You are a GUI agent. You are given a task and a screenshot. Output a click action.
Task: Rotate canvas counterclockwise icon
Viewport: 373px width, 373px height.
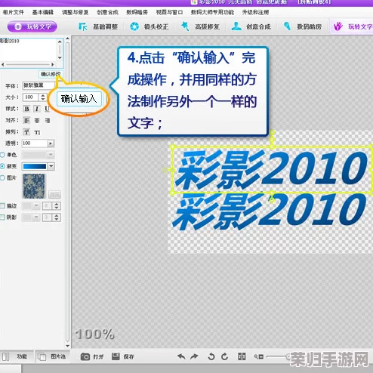pyautogui.click(x=211, y=356)
